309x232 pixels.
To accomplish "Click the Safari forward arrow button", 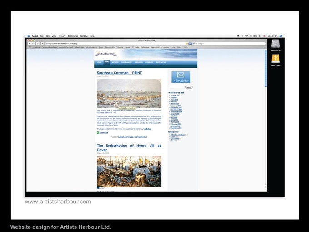I will coord(33,43).
